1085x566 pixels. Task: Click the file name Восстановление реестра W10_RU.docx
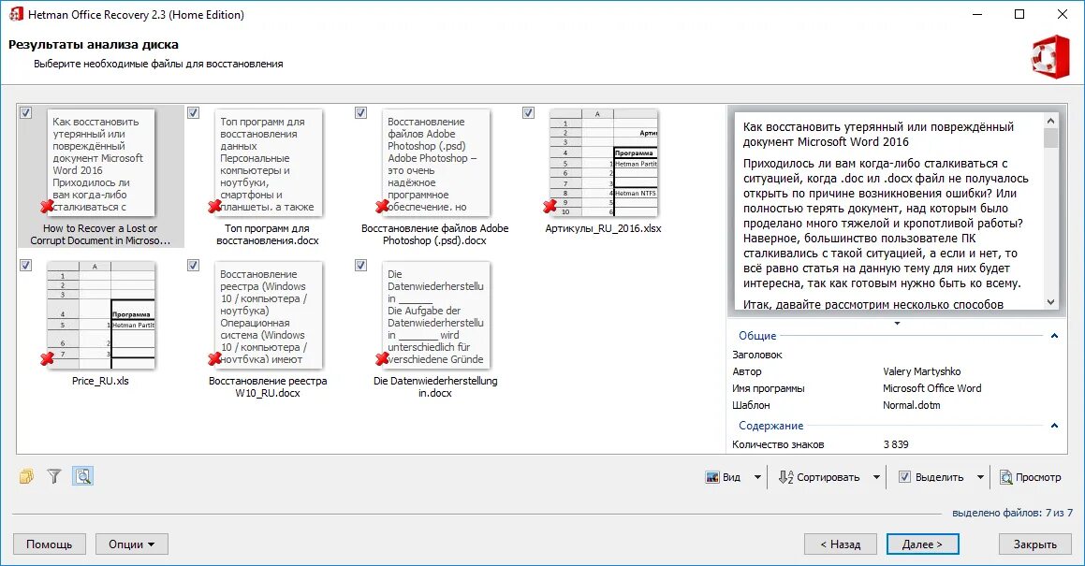268,386
